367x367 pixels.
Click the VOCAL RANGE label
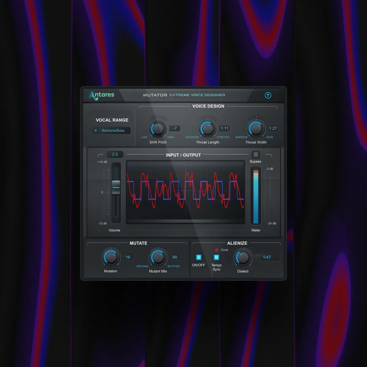112,120
